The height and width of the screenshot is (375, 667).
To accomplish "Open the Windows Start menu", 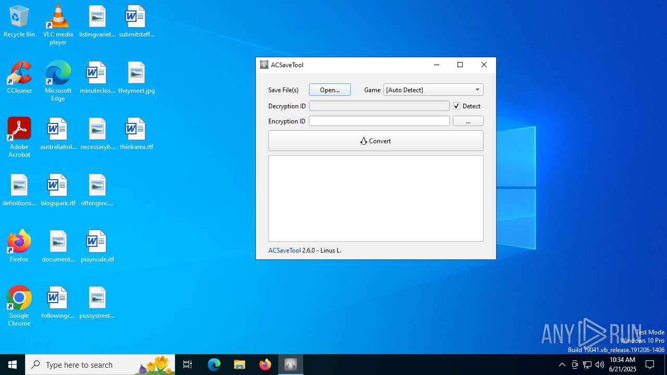I will (x=13, y=365).
